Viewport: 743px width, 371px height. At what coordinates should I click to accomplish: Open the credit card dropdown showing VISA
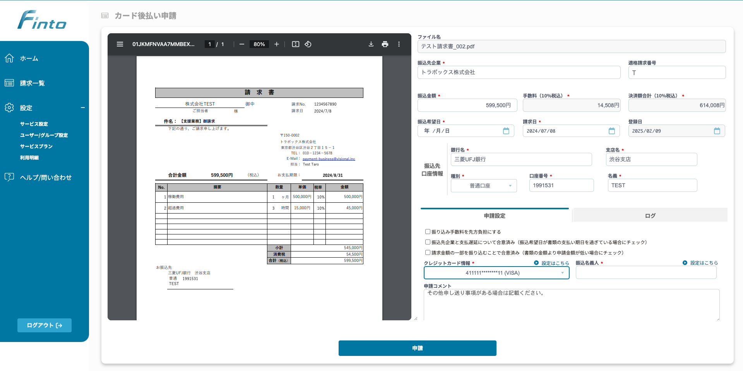pos(496,273)
